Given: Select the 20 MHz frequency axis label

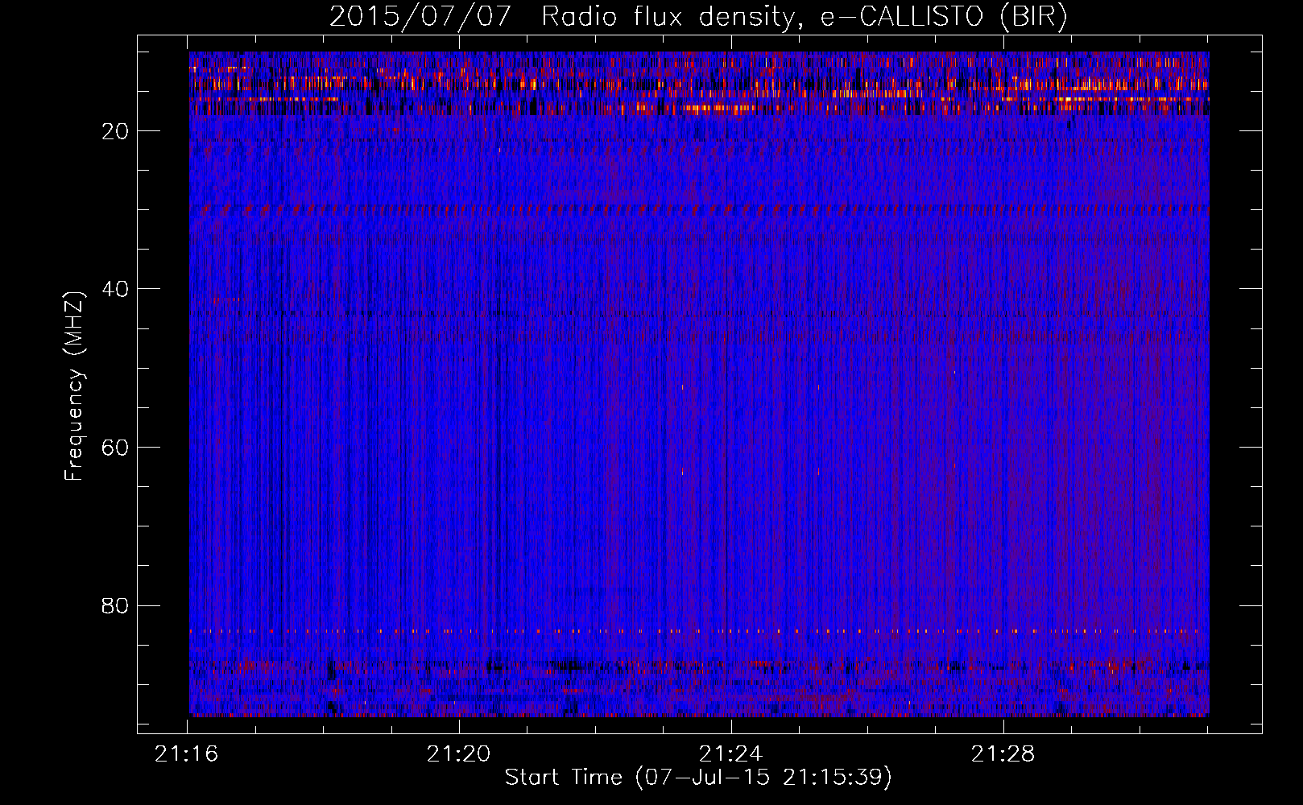Looking at the screenshot, I should tap(116, 131).
